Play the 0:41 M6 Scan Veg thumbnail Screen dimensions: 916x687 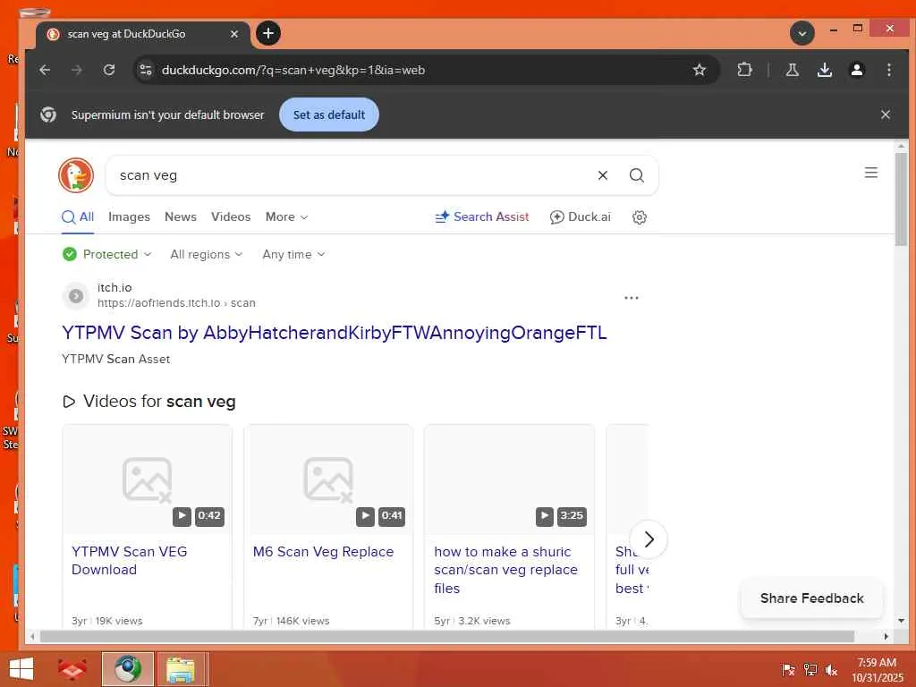[328, 479]
